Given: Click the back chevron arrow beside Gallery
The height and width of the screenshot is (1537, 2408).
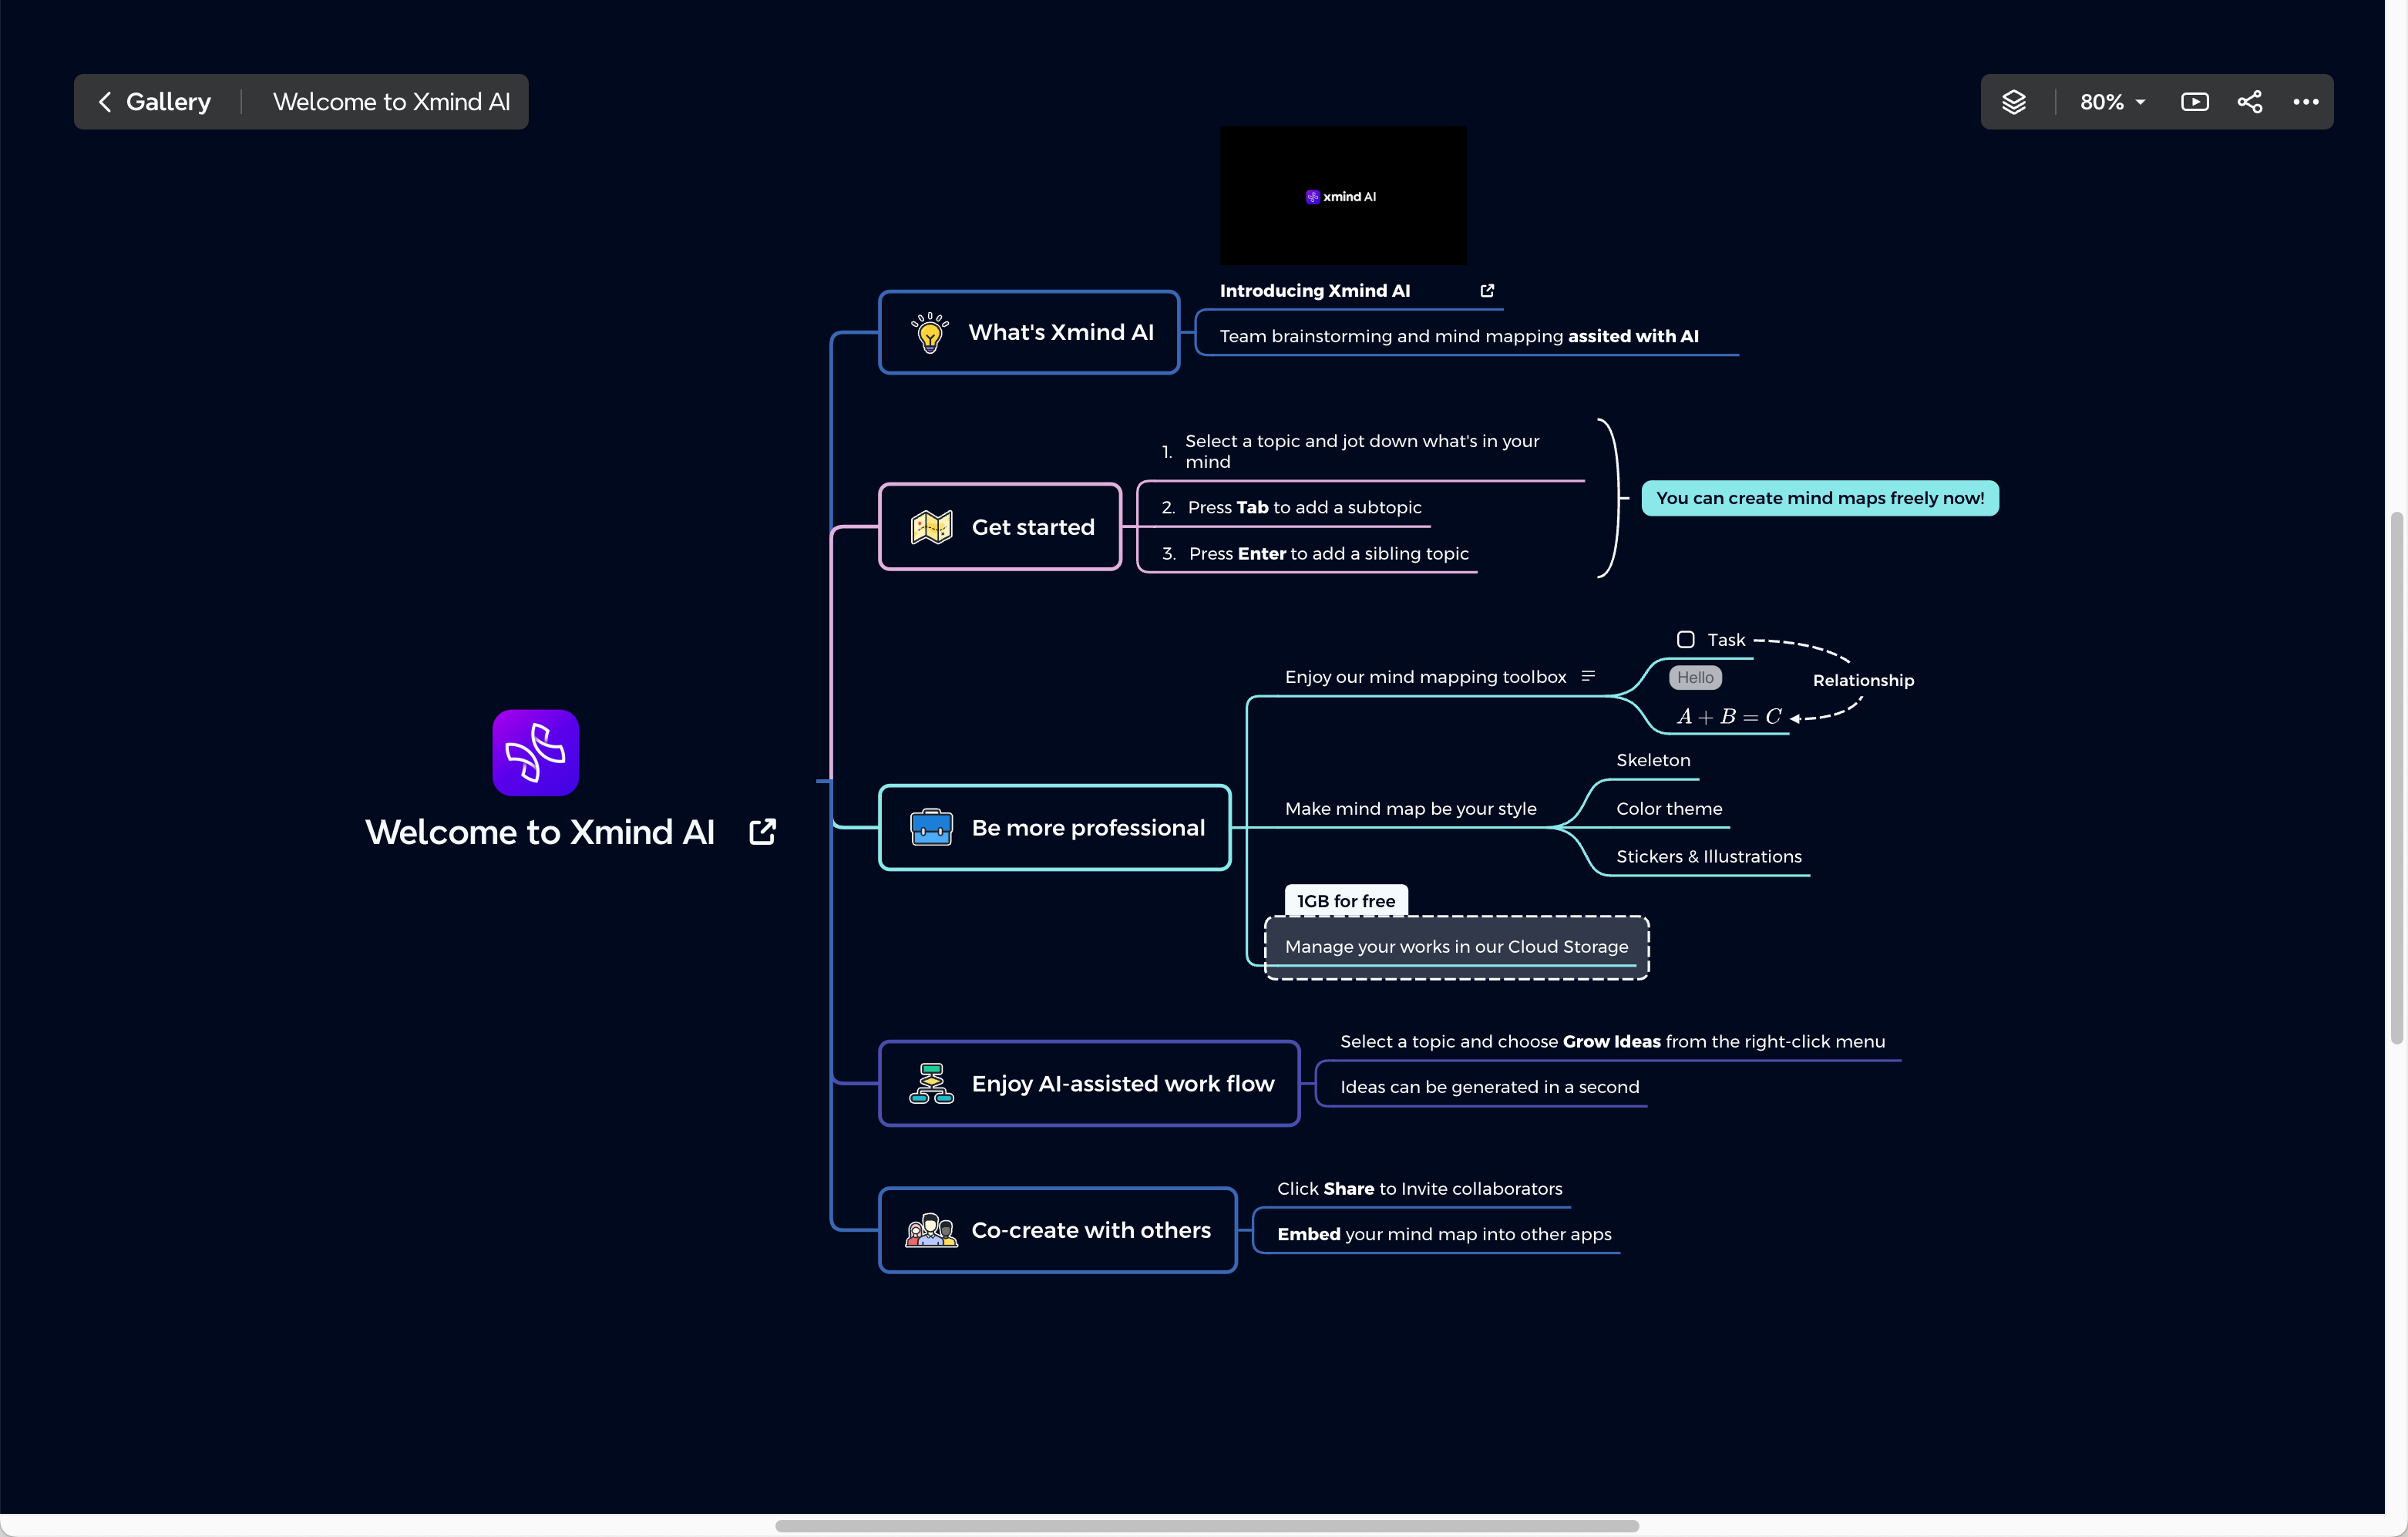Looking at the screenshot, I should tap(105, 102).
